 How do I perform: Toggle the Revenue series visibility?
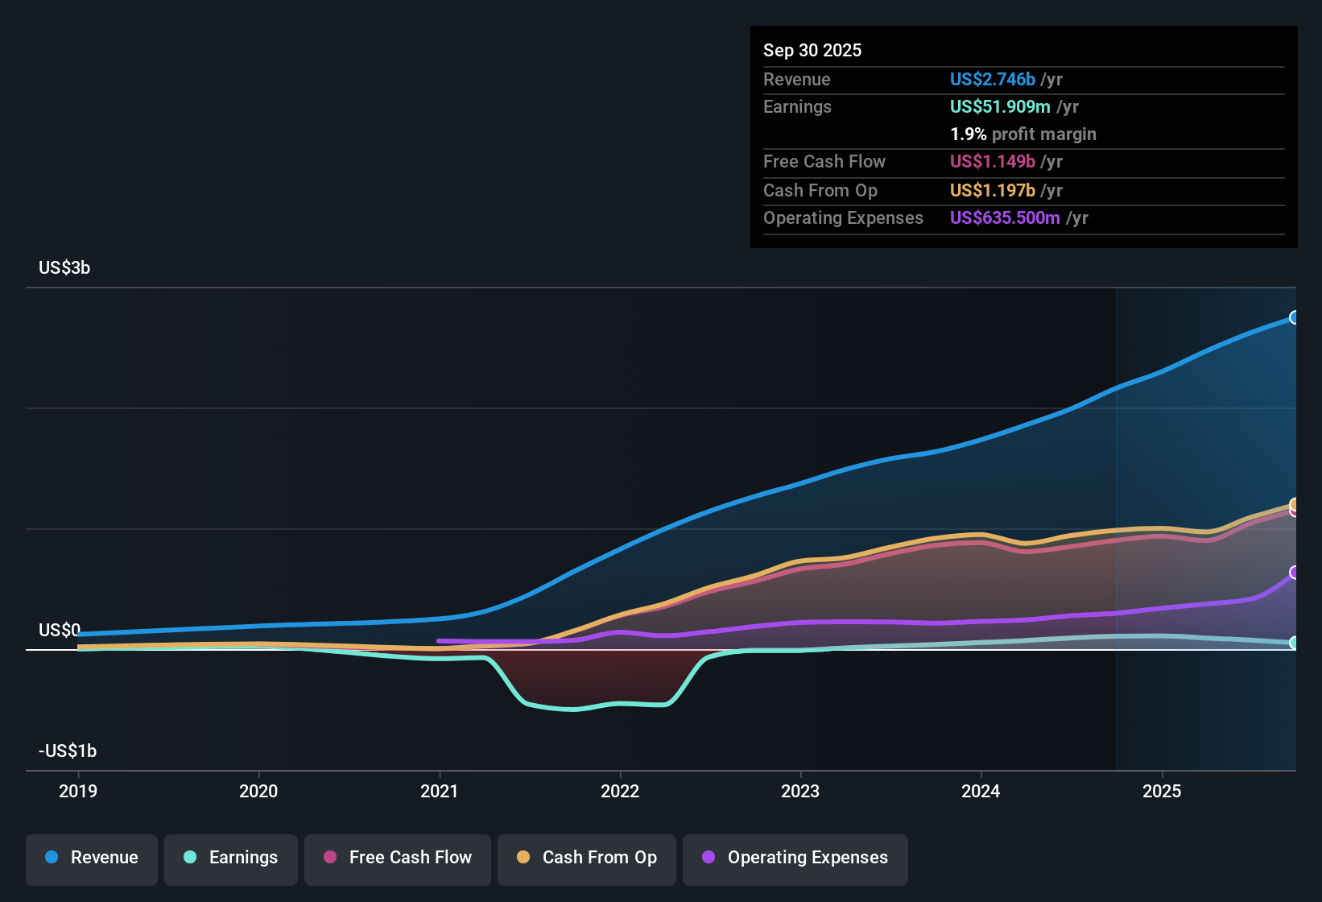click(x=91, y=858)
